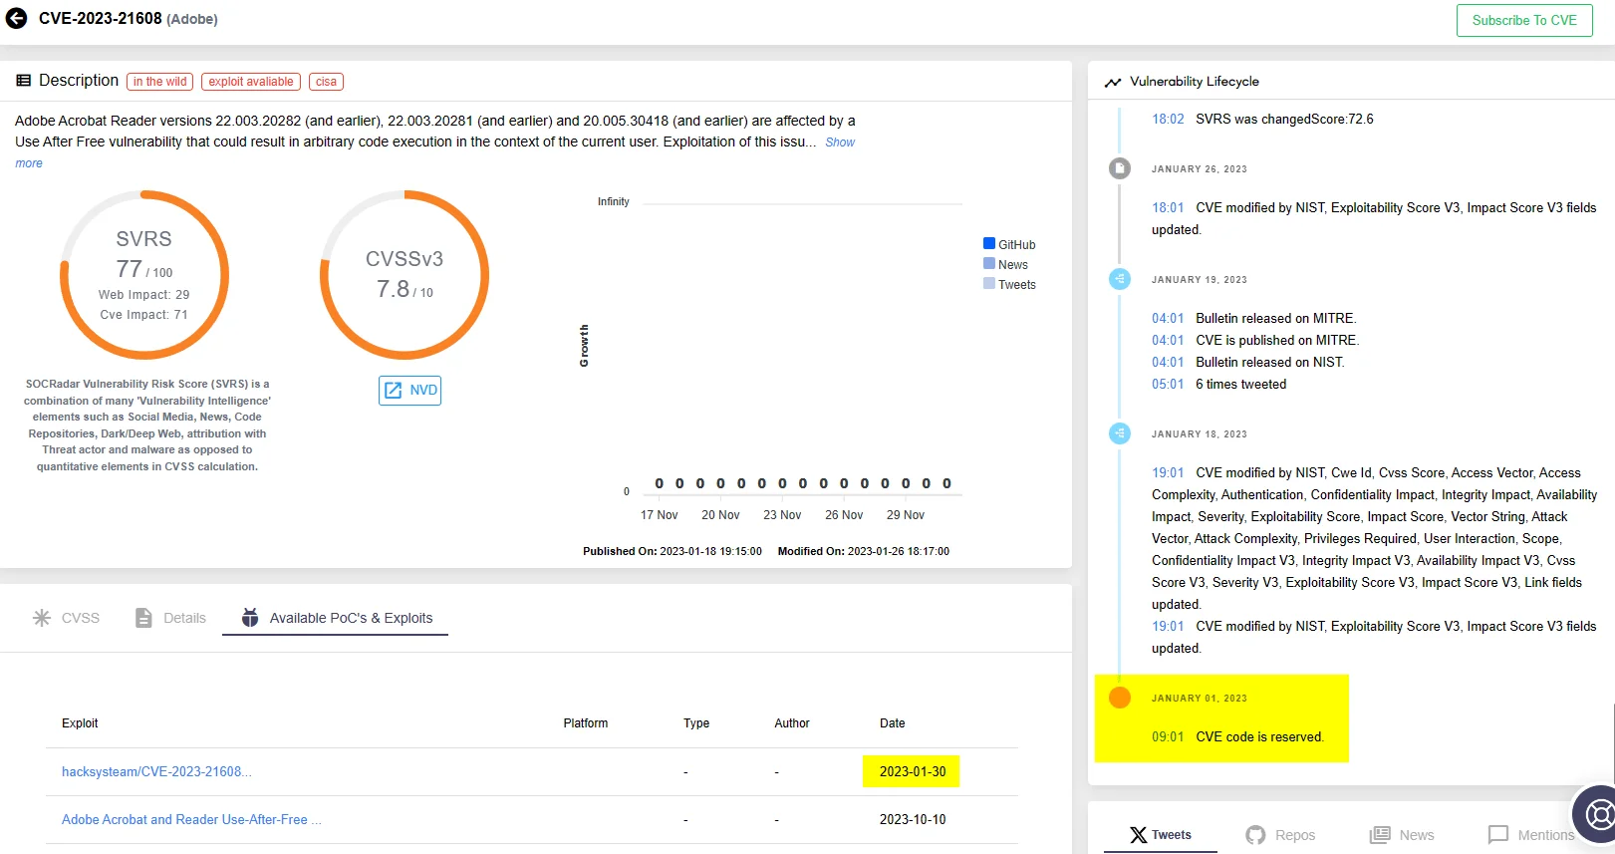The image size is (1615, 854).
Task: Click 'Bulletin released on NIST.' entry
Action: pyautogui.click(x=1270, y=362)
